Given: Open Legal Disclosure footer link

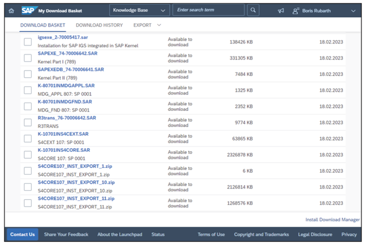Looking at the screenshot, I should click(315, 235).
